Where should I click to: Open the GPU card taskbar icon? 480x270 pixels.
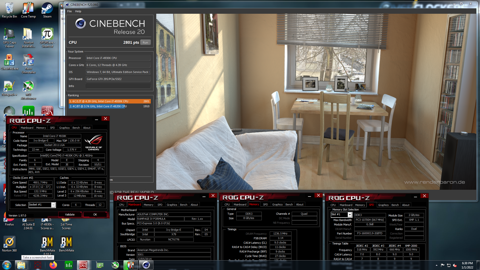coord(100,265)
